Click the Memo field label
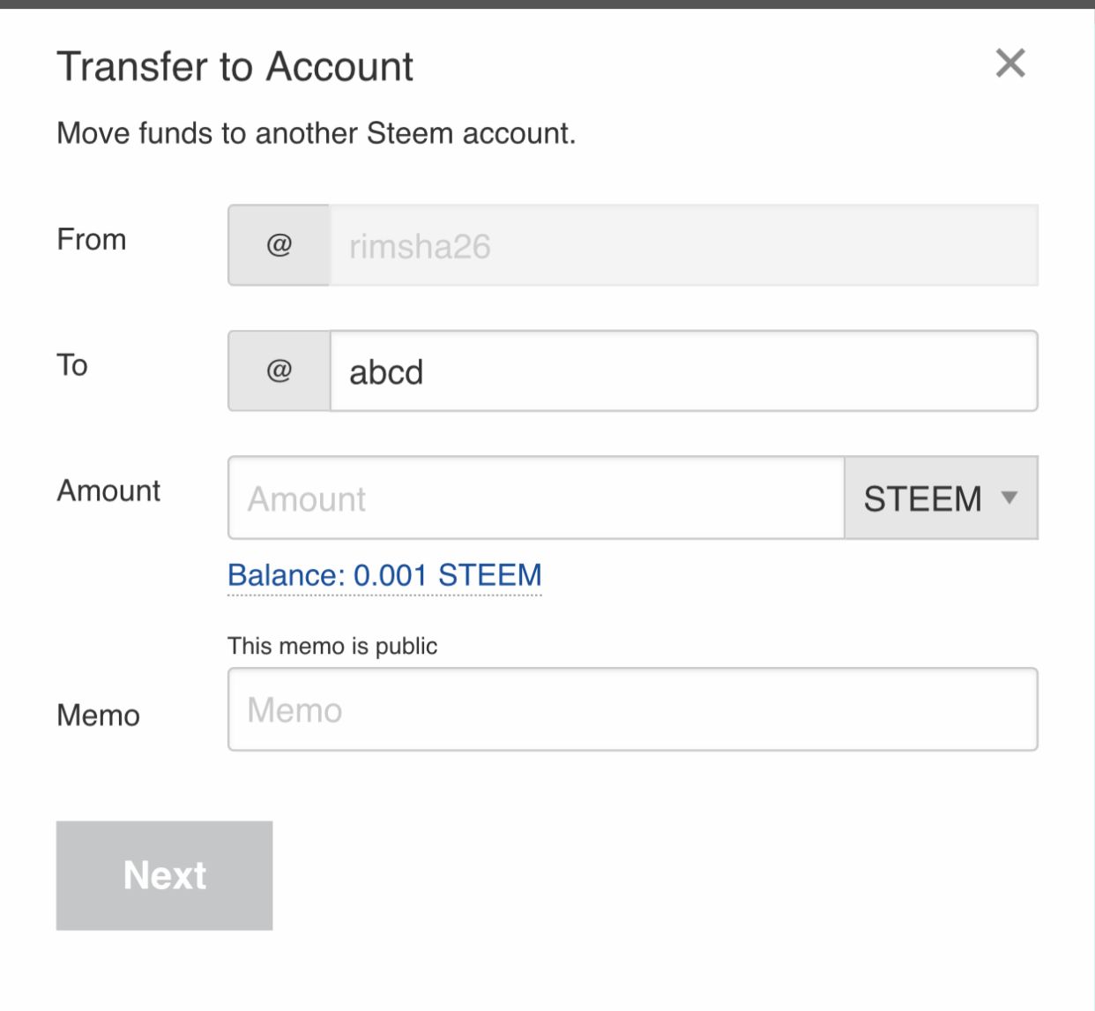Viewport: 1095px width, 1011px height. click(98, 715)
